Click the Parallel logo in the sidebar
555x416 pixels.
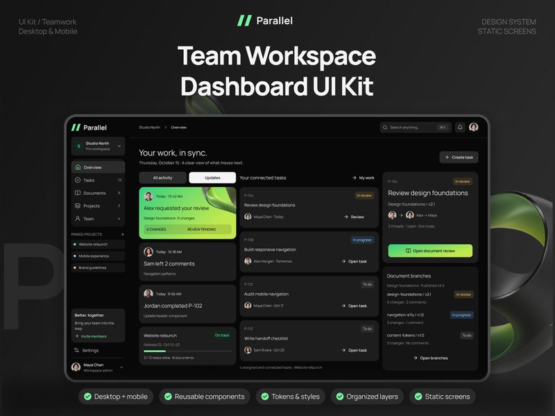[89, 128]
